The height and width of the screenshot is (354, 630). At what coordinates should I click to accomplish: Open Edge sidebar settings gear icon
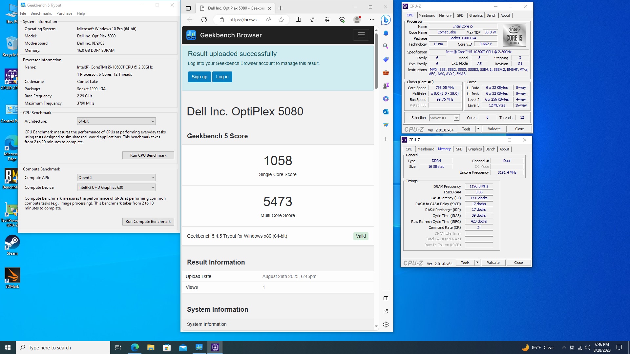(x=386, y=324)
